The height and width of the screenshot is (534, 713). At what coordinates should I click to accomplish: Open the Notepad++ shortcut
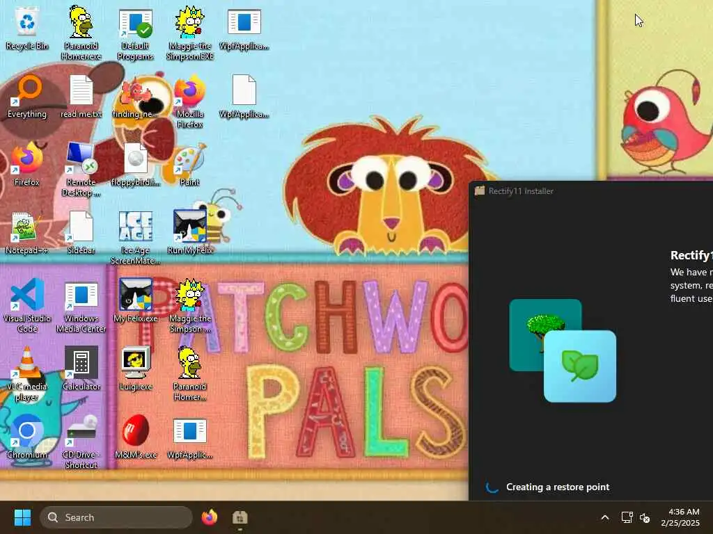(27, 232)
